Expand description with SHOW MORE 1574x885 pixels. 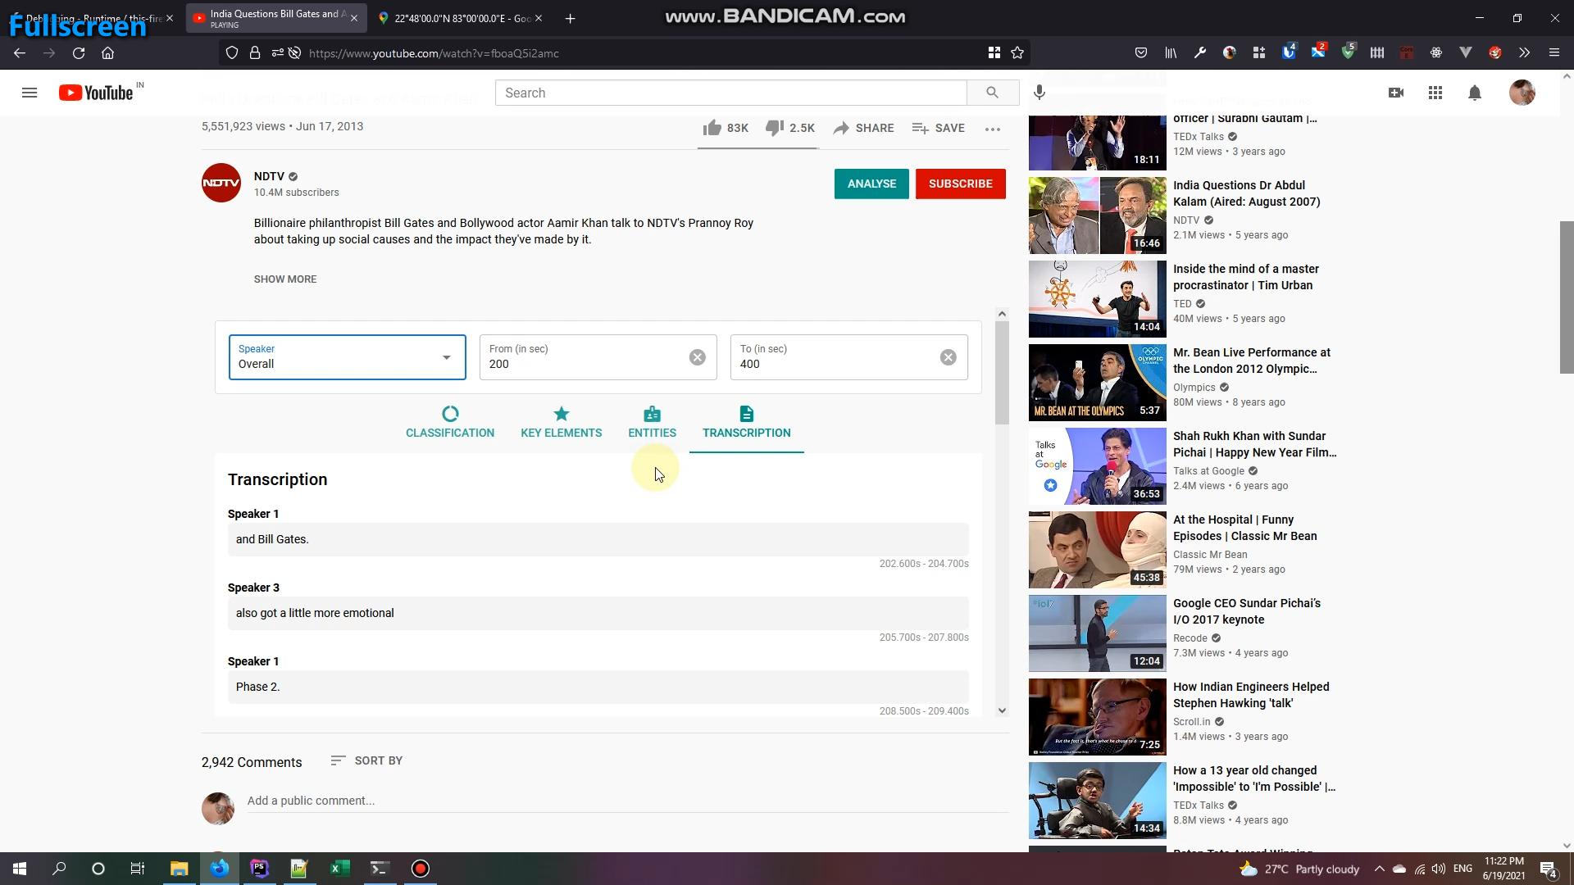(x=285, y=279)
